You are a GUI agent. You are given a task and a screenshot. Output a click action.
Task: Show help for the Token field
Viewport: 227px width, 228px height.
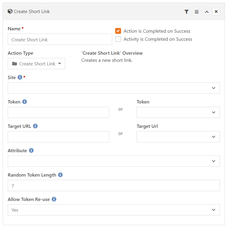pyautogui.click(x=25, y=102)
